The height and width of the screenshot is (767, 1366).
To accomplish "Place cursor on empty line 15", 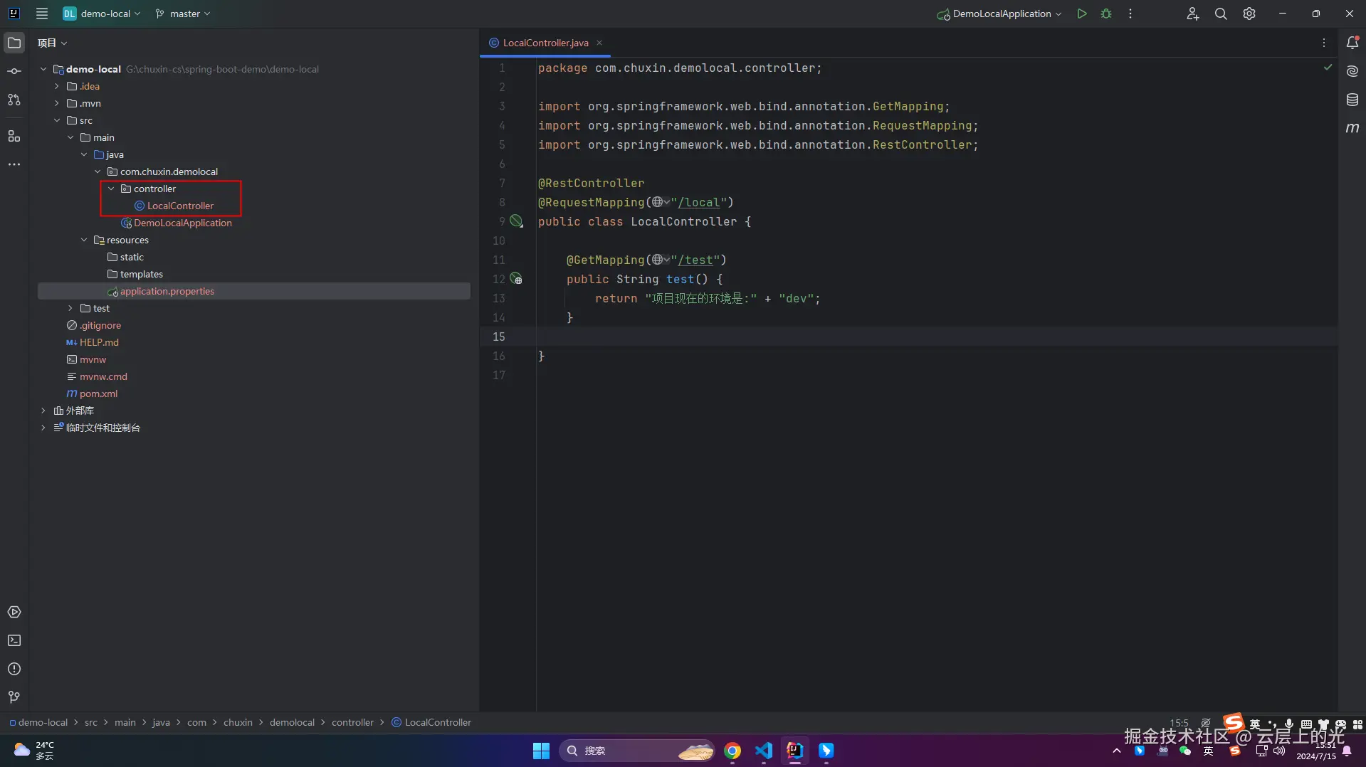I will pyautogui.click(x=937, y=337).
